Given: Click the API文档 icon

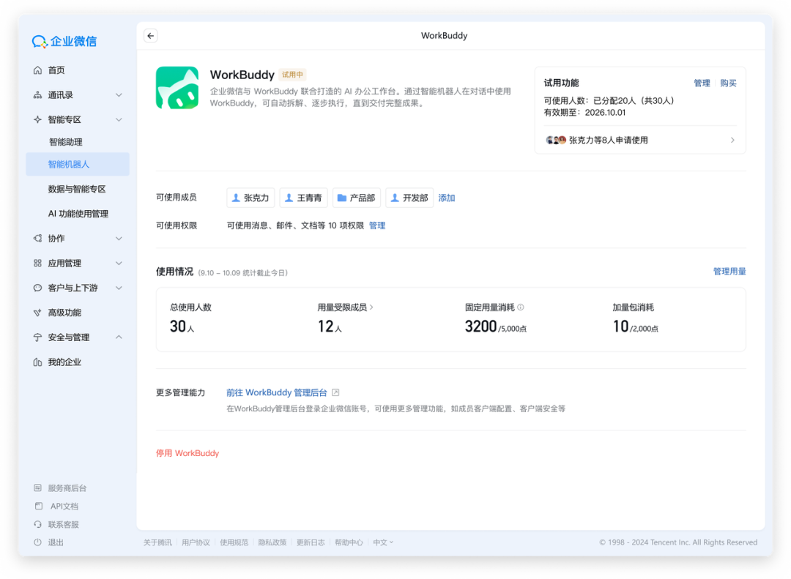Looking at the screenshot, I should pos(38,506).
